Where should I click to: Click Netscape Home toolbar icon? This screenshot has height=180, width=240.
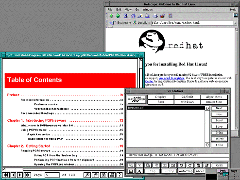point(133,16)
